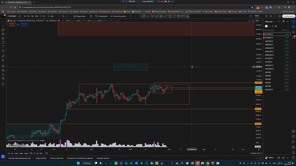Image resolution: width=296 pixels, height=166 pixels.
Task: Open Windows Start menu
Action: tap(78, 163)
